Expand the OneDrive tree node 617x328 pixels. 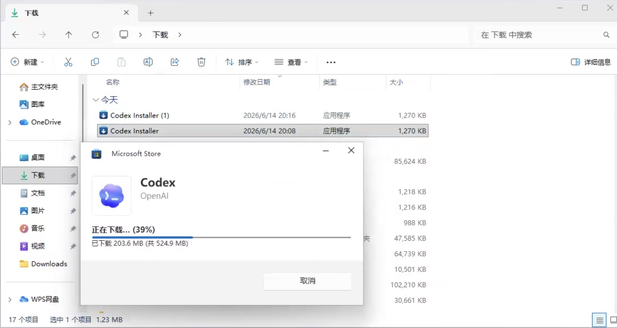10,122
